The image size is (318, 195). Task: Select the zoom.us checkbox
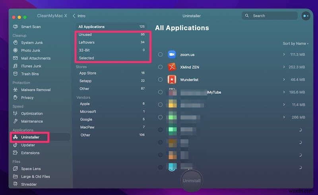(160, 54)
